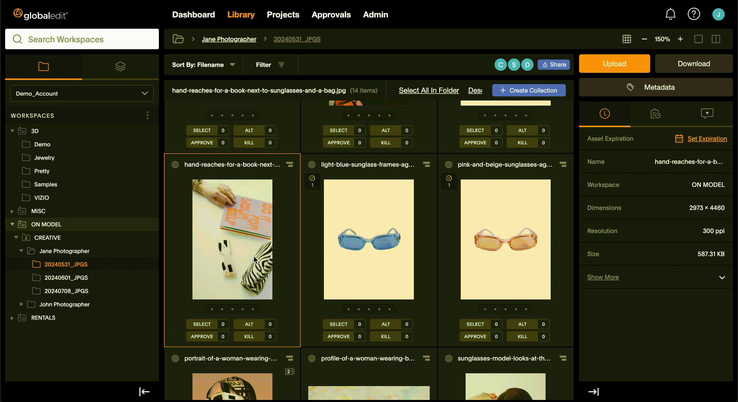Open version stack icon on portrait-of-a-woman card
The height and width of the screenshot is (402, 738).
(290, 371)
